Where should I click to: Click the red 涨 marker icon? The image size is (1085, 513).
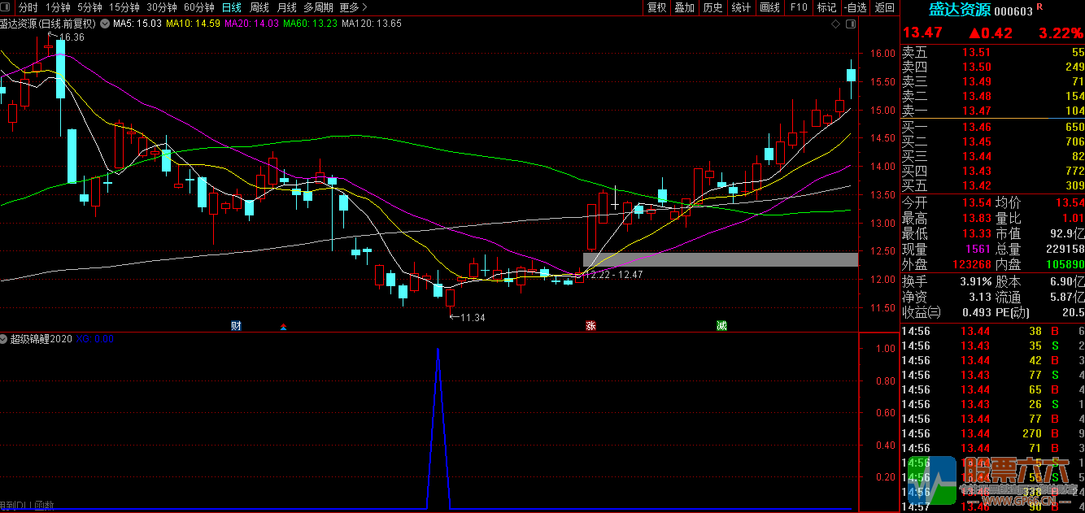click(591, 326)
